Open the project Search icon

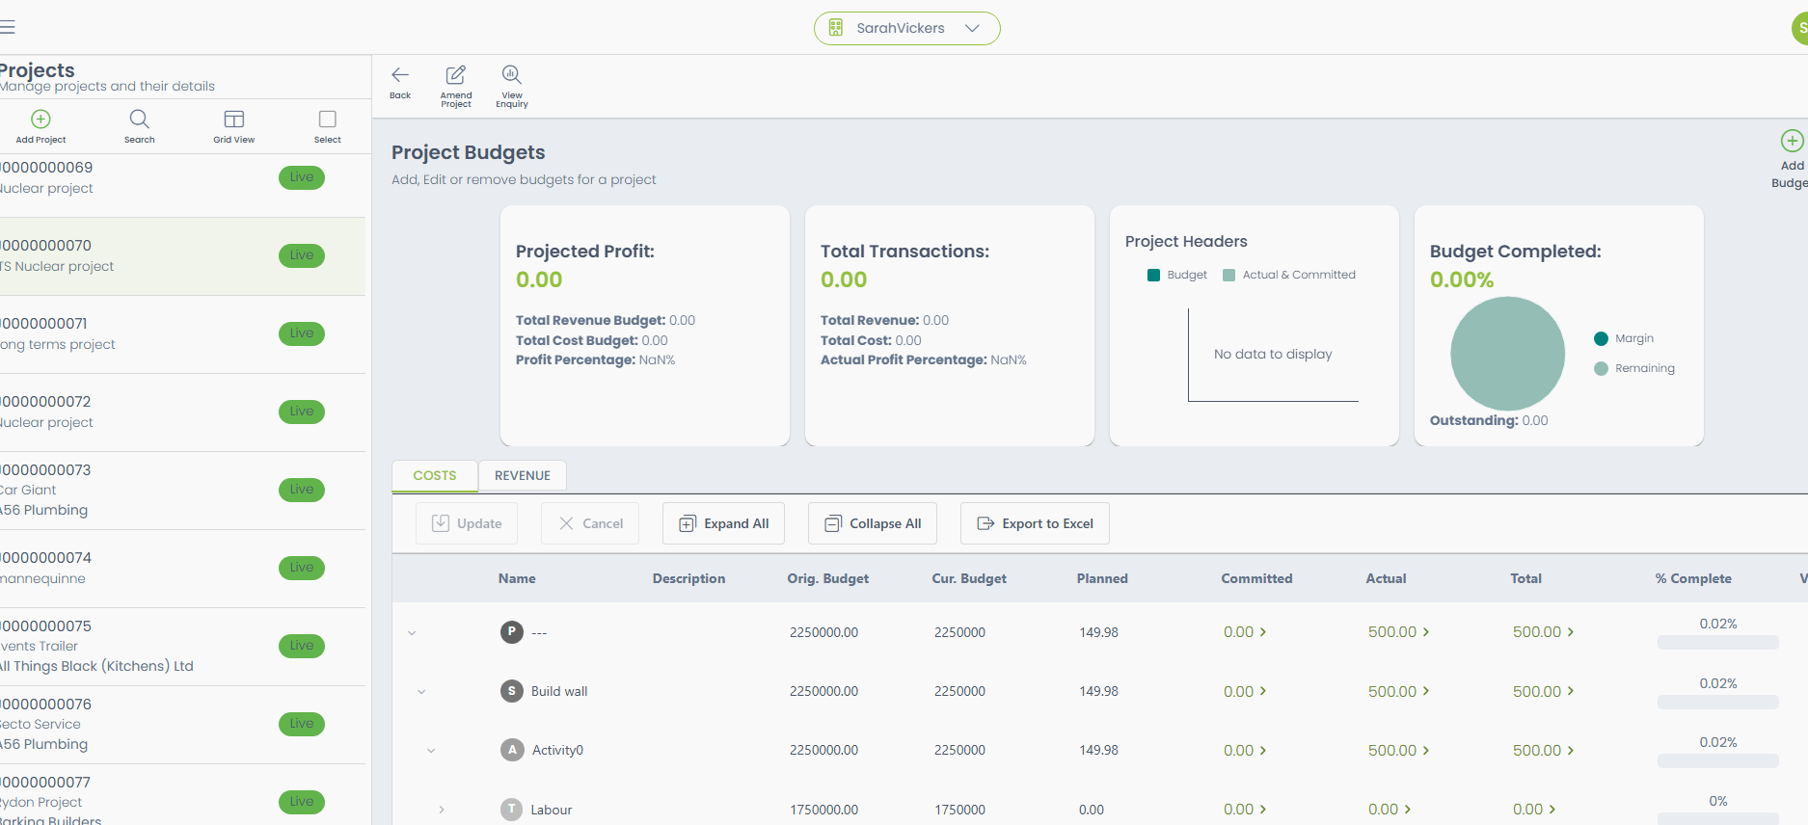point(139,119)
